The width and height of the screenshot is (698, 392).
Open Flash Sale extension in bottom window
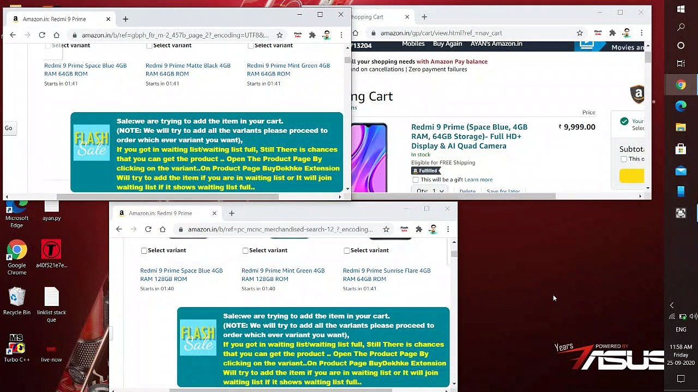click(404, 229)
